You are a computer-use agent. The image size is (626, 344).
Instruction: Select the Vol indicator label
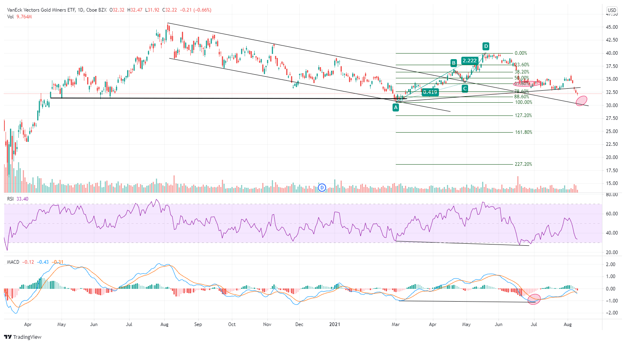10,17
